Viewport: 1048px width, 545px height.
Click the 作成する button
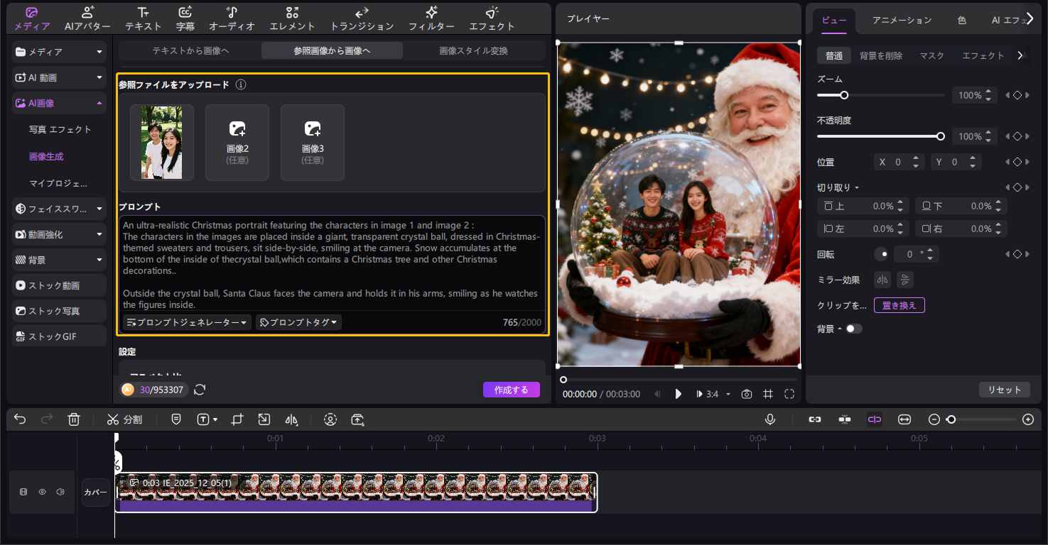(511, 390)
